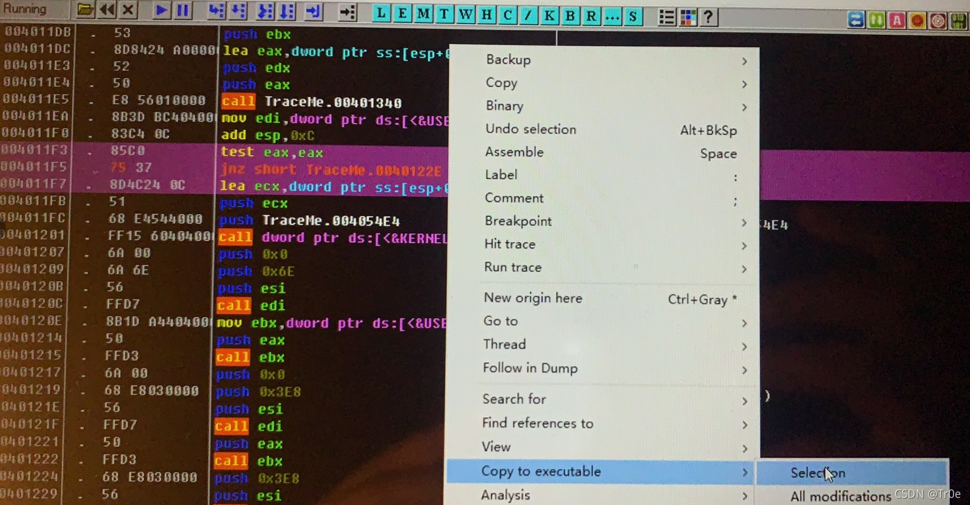Run the program with the play icon
This screenshot has width=970, height=505.
pos(161,10)
